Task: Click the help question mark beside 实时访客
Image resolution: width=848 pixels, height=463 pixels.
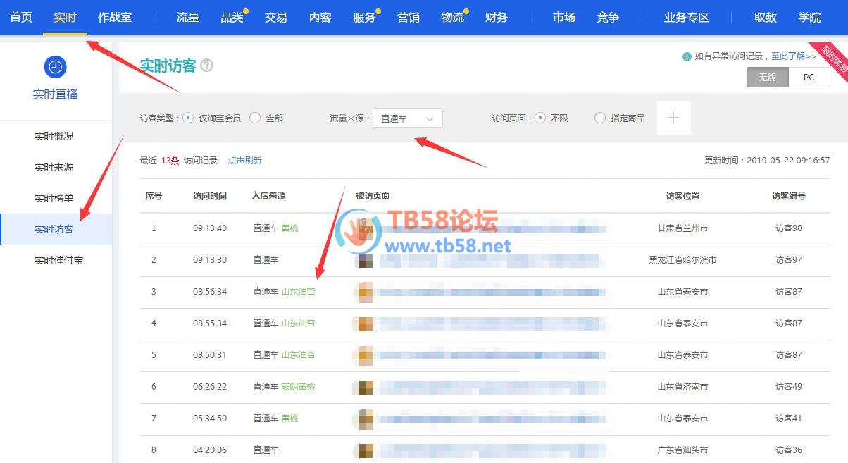Action: tap(206, 66)
